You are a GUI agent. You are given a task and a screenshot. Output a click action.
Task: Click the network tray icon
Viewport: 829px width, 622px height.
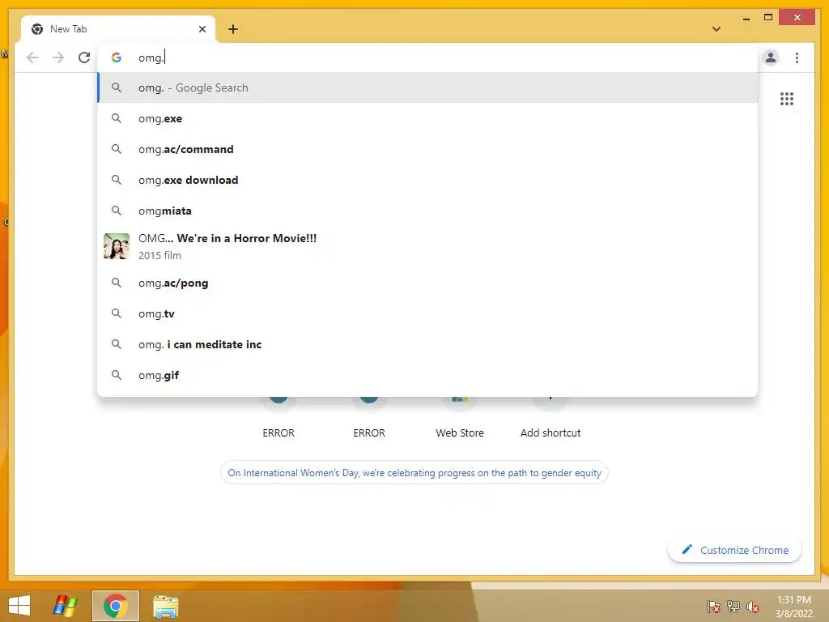point(733,606)
